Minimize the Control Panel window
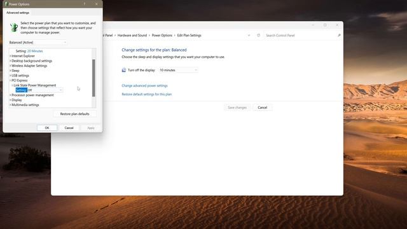Screen dimensions: 407x229 click(x=313, y=25)
